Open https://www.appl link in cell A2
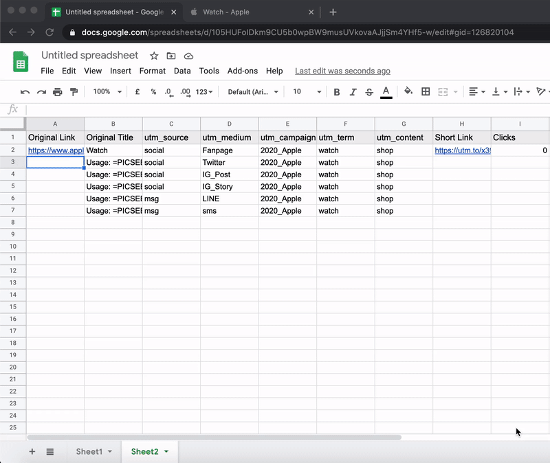The height and width of the screenshot is (463, 550). coord(56,150)
